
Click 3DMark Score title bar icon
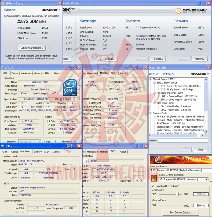click(3, 3)
